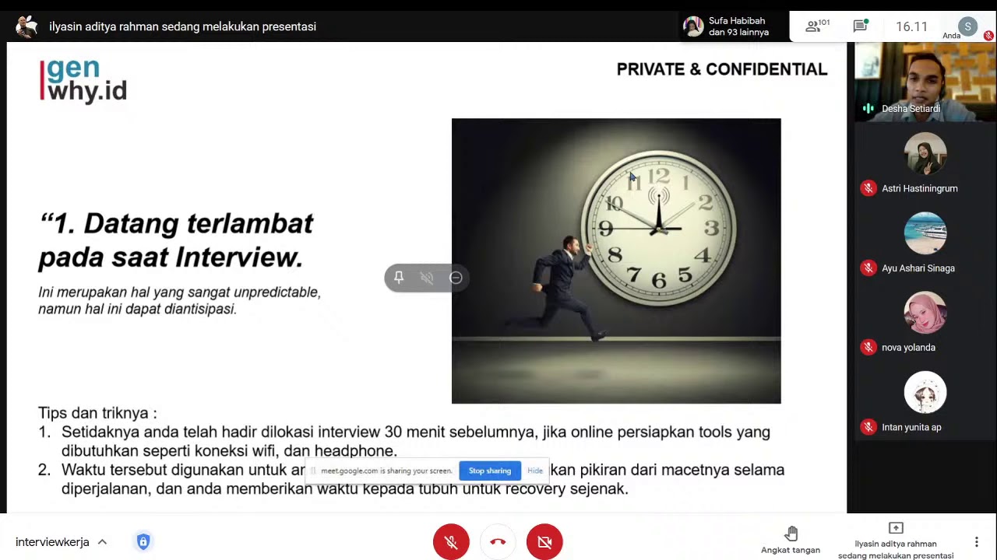Click the Tips dan triknya text
The height and width of the screenshot is (560, 997).
tap(97, 413)
